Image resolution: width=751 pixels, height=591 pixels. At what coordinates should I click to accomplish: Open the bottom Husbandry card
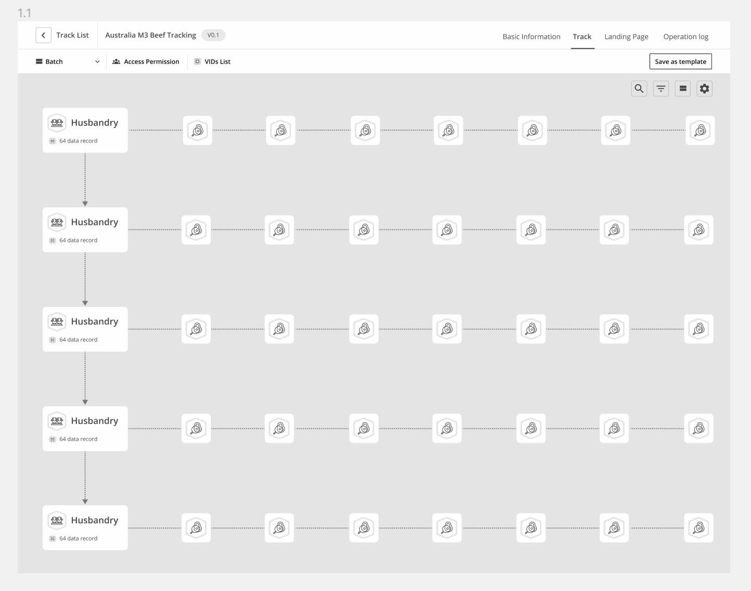tap(85, 528)
